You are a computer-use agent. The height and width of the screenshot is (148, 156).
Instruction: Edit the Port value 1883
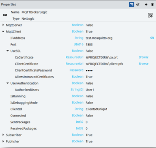click(x=89, y=44)
